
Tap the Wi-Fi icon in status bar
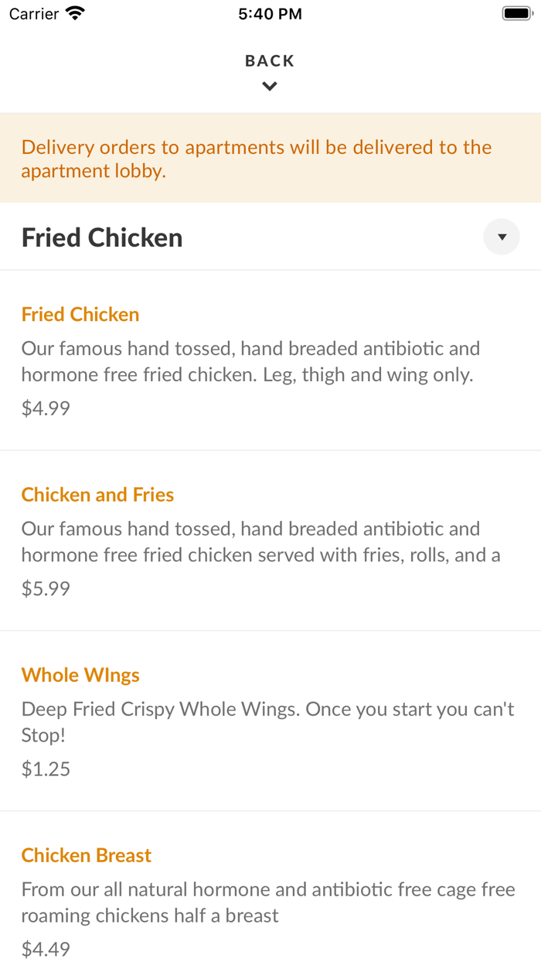click(x=76, y=13)
